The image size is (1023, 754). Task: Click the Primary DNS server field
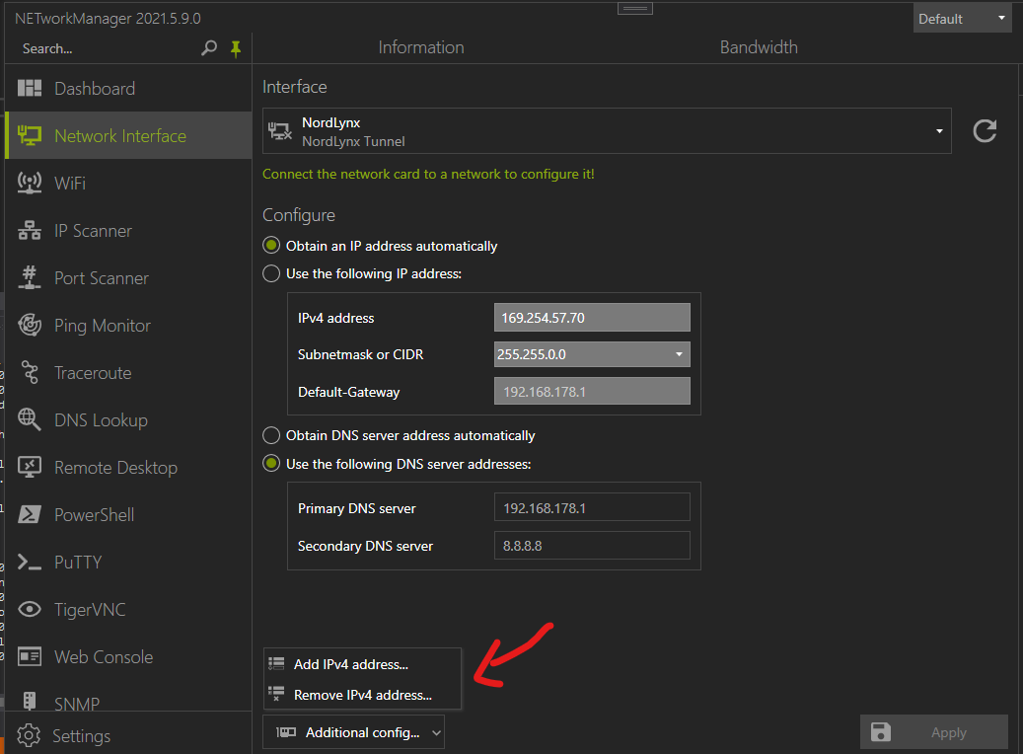pos(592,507)
